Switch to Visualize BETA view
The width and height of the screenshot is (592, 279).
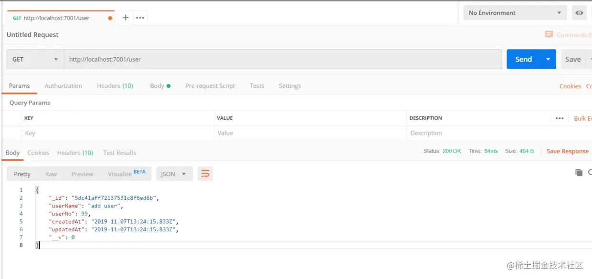[x=127, y=174]
